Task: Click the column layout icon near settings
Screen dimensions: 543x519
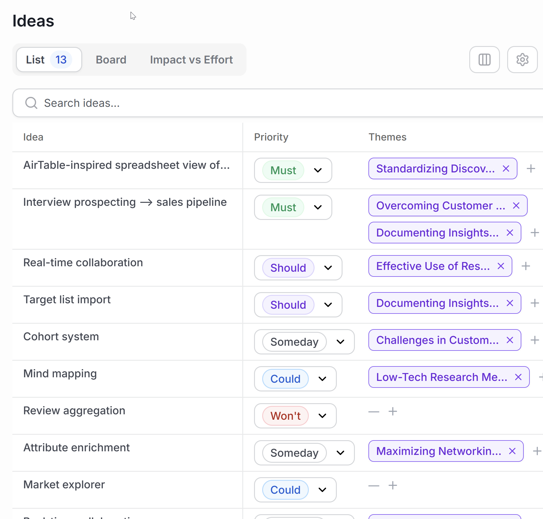Action: tap(485, 59)
